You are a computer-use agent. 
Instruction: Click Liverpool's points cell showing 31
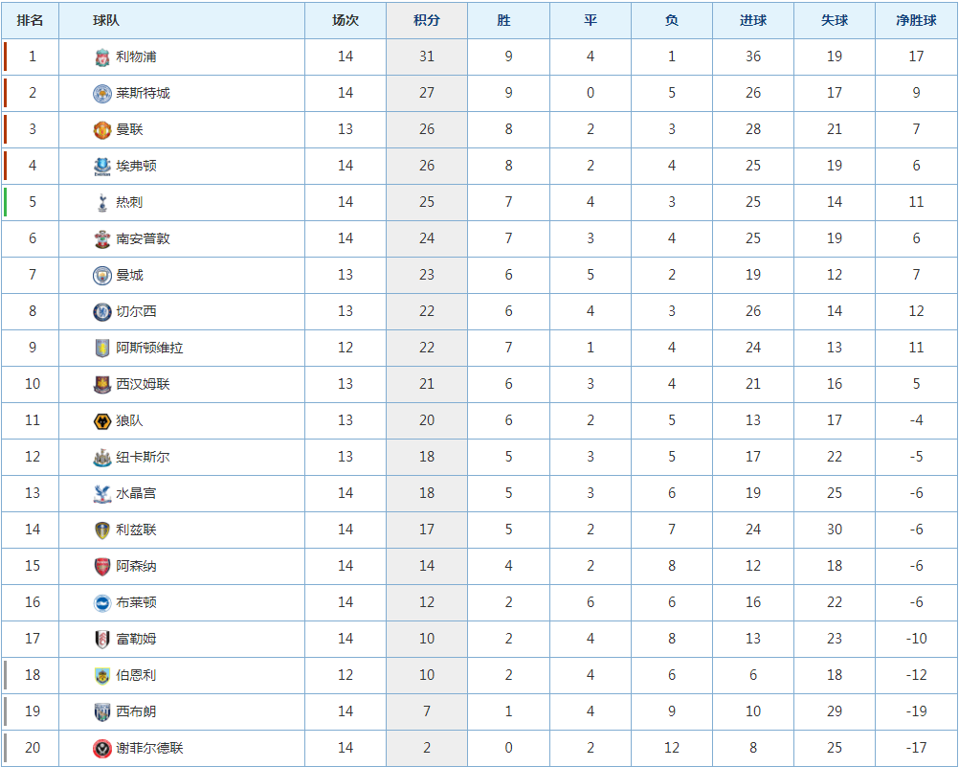click(x=427, y=56)
